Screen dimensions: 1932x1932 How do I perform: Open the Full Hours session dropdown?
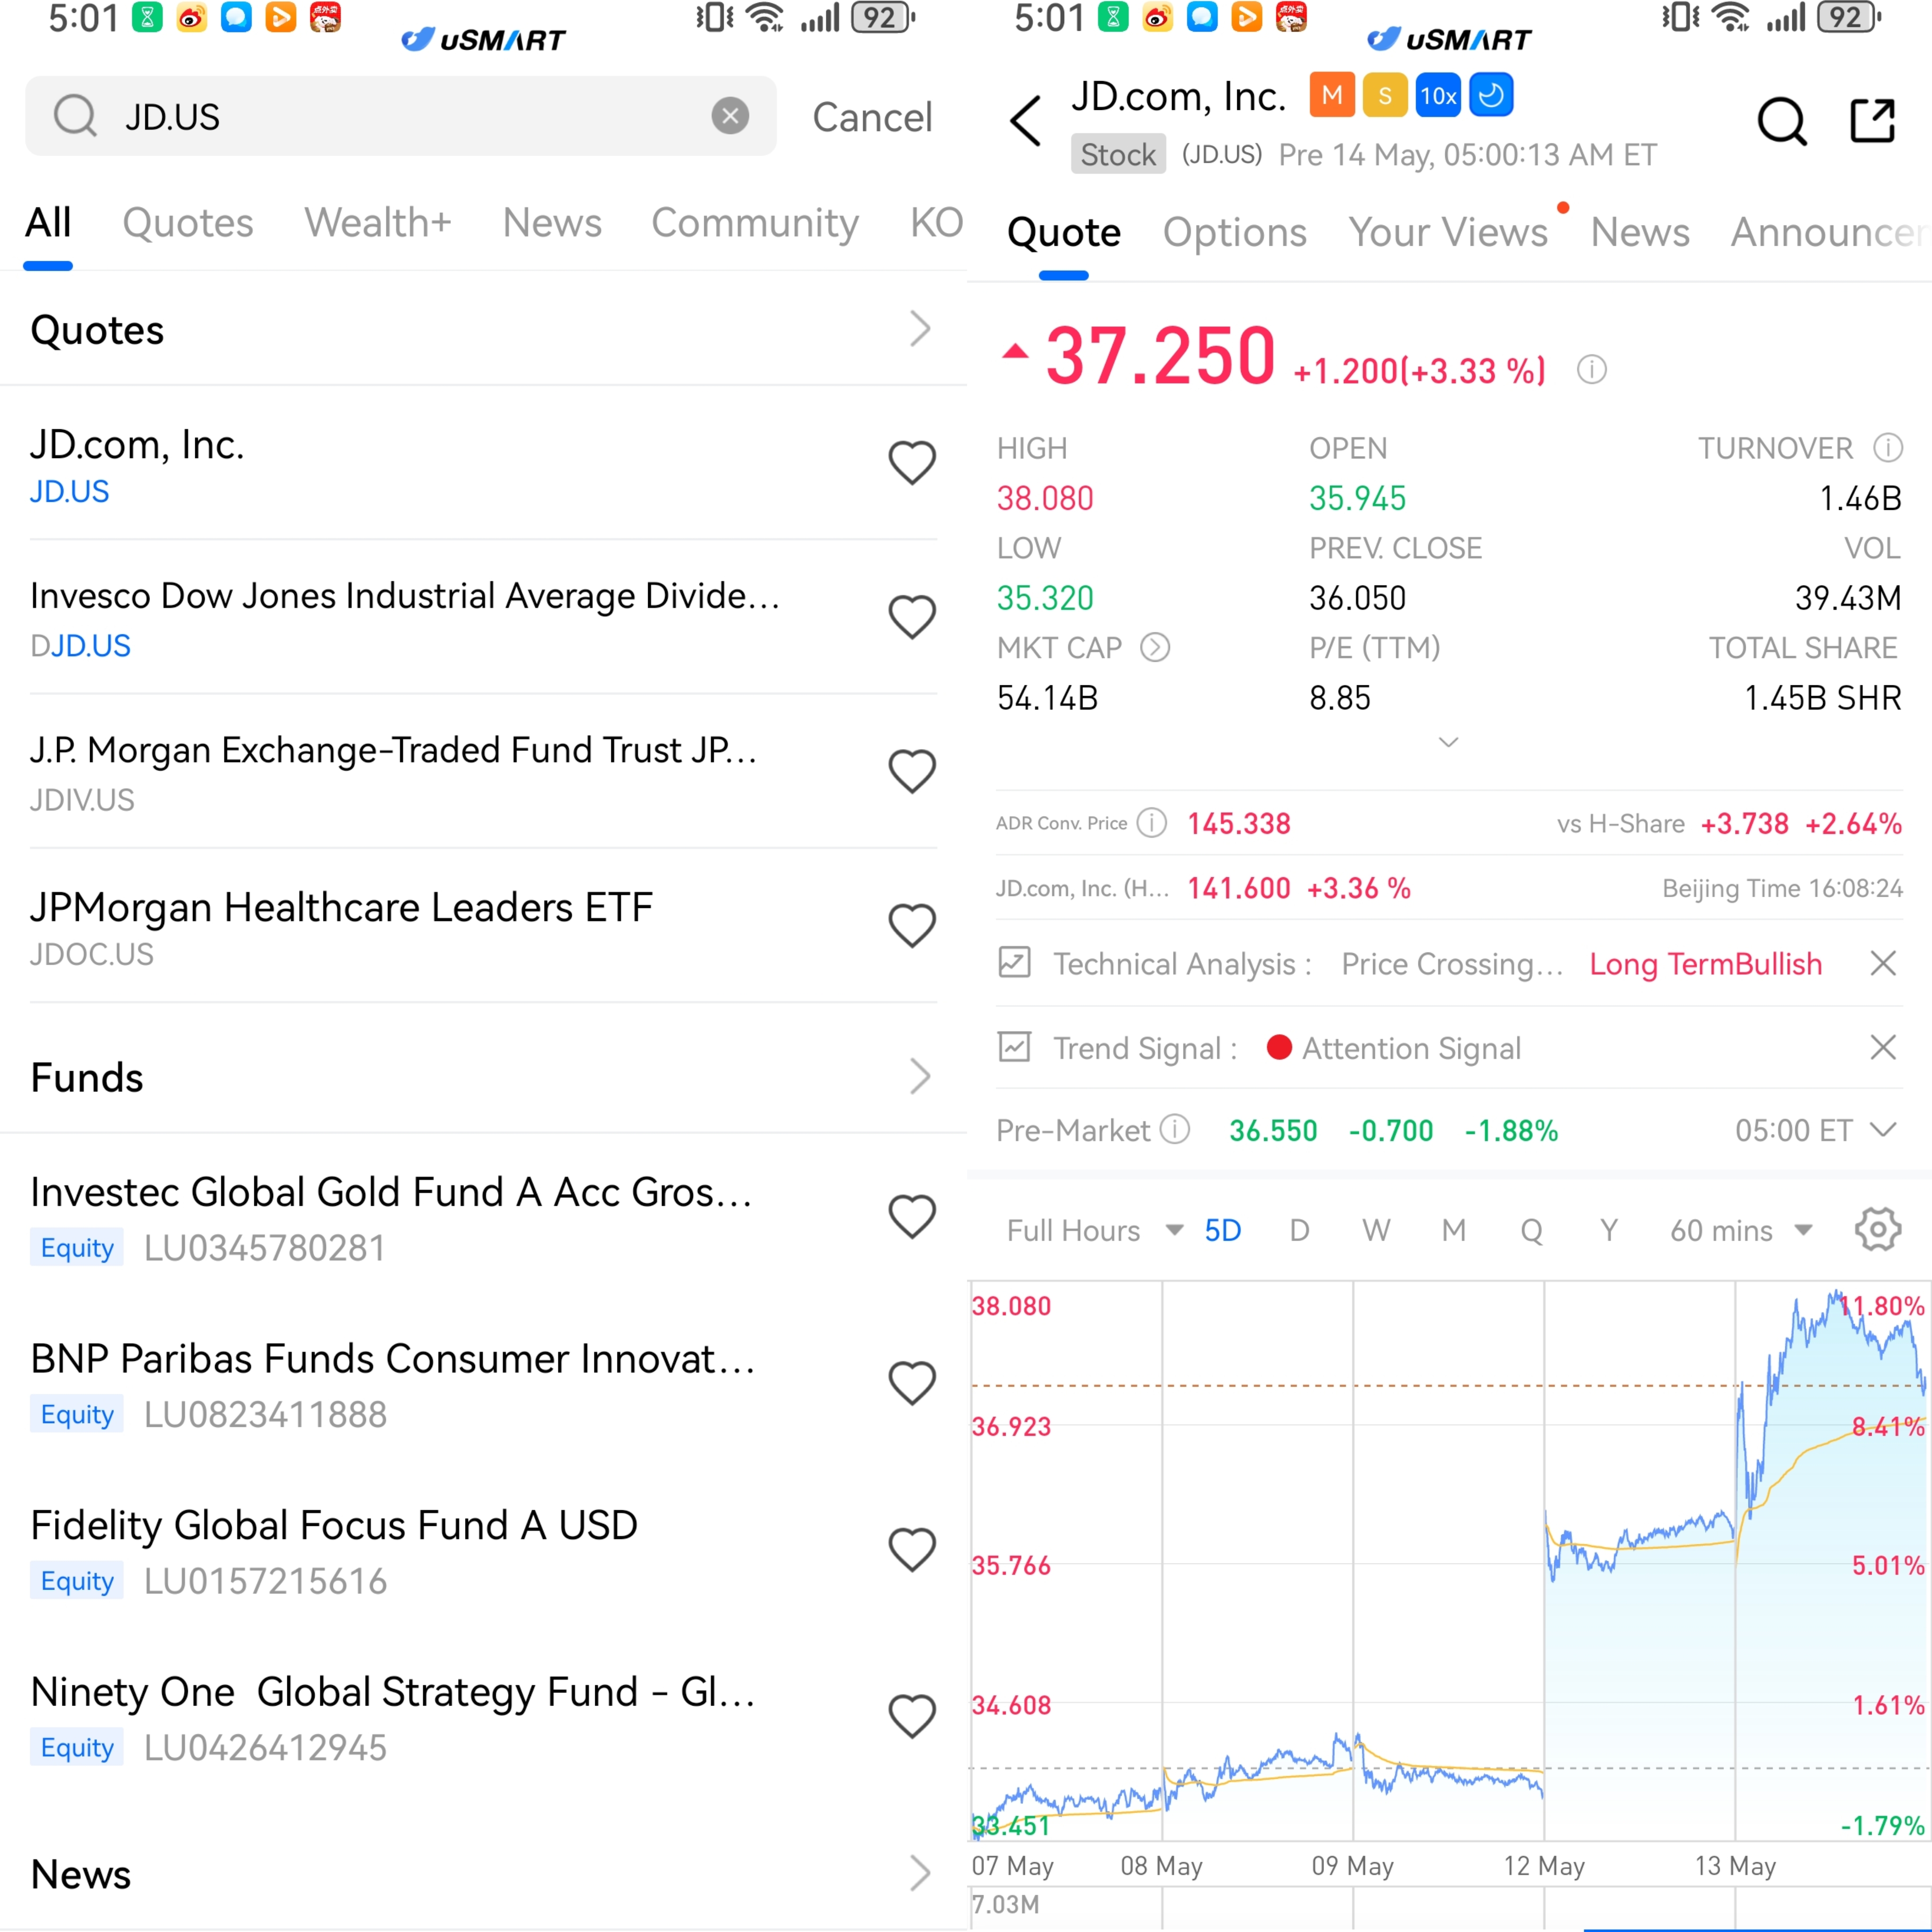pos(1094,1230)
